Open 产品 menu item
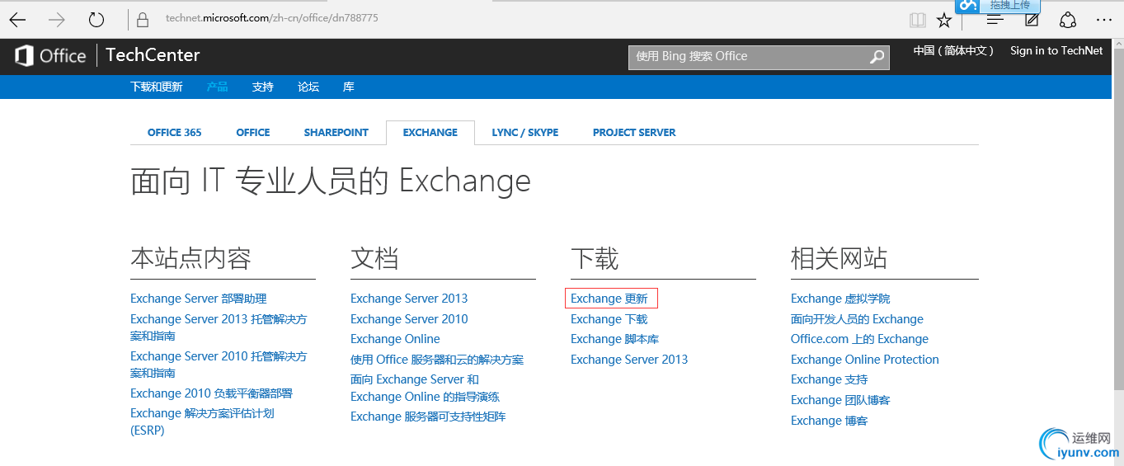Viewport: 1124px width, 466px height. [x=218, y=87]
